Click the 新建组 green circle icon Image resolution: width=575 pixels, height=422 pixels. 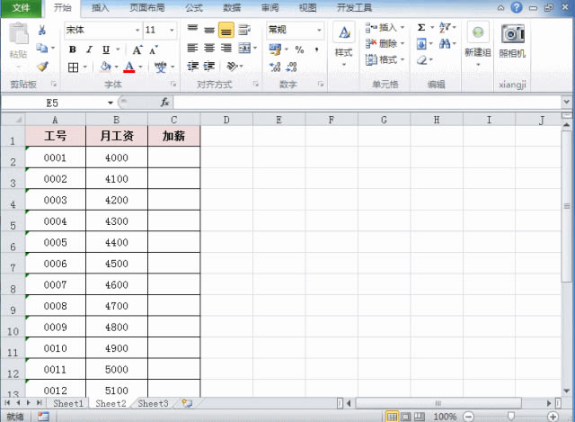(478, 32)
